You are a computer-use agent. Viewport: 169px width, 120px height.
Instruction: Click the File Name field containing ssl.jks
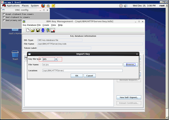(x=83, y=64)
